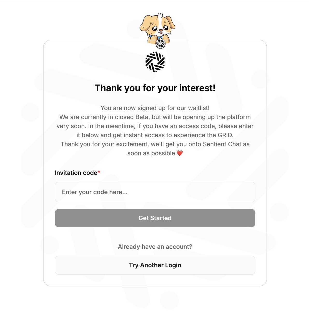Click the 'Already have an account?' text
The height and width of the screenshot is (311, 309).
(155, 246)
